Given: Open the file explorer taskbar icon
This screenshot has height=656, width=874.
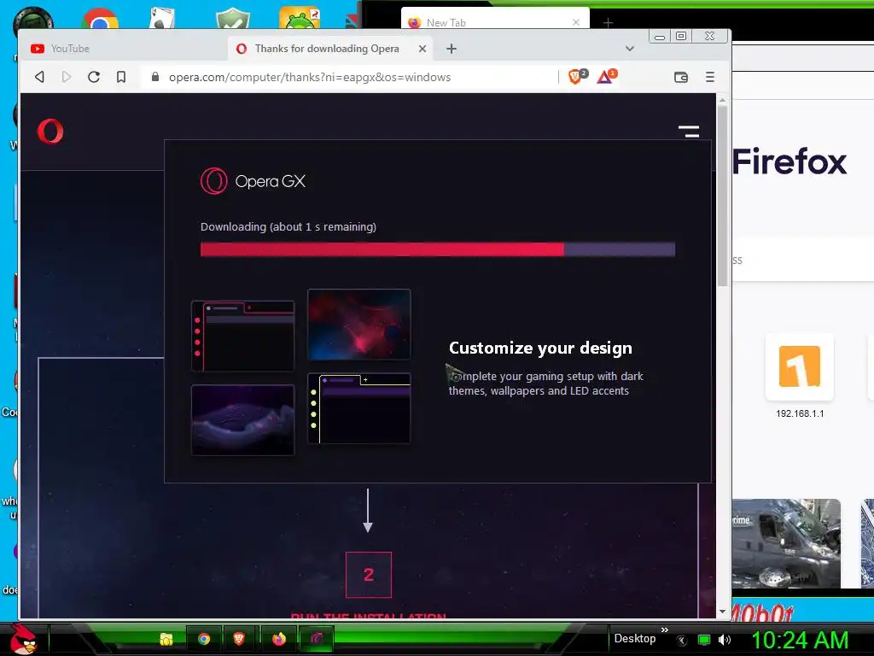Looking at the screenshot, I should pos(166,639).
